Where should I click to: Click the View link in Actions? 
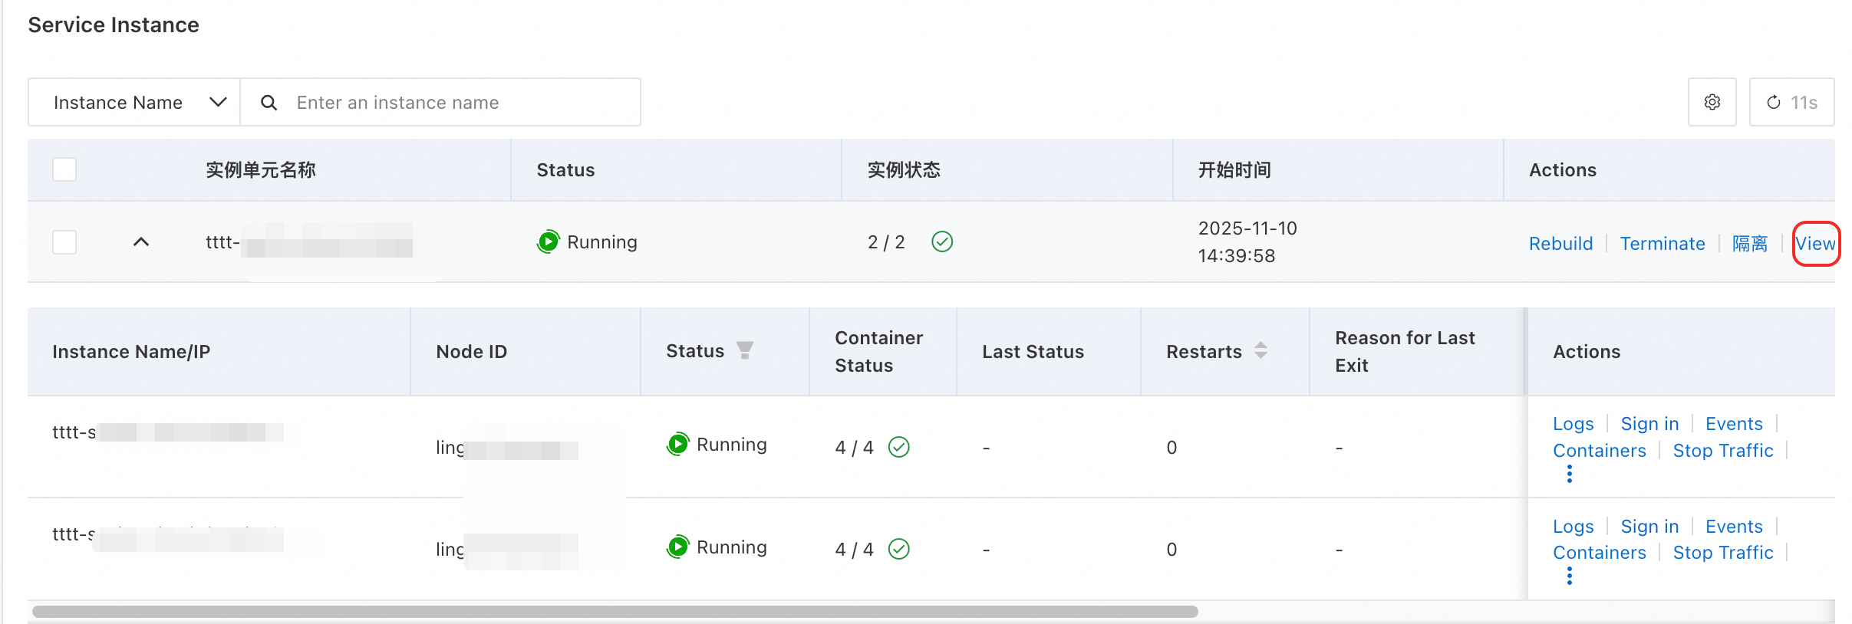coord(1814,244)
